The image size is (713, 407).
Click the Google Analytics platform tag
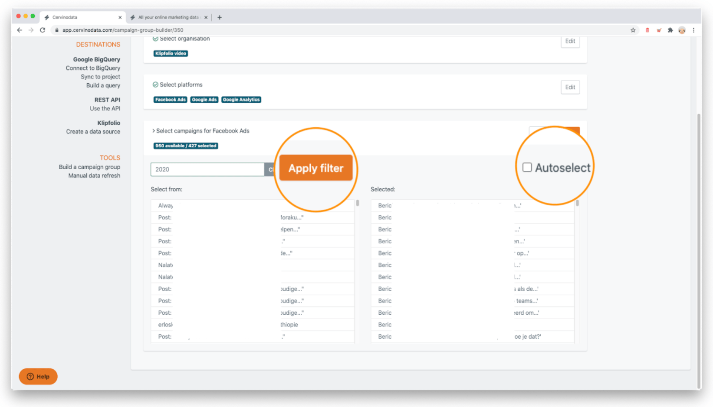click(x=241, y=99)
